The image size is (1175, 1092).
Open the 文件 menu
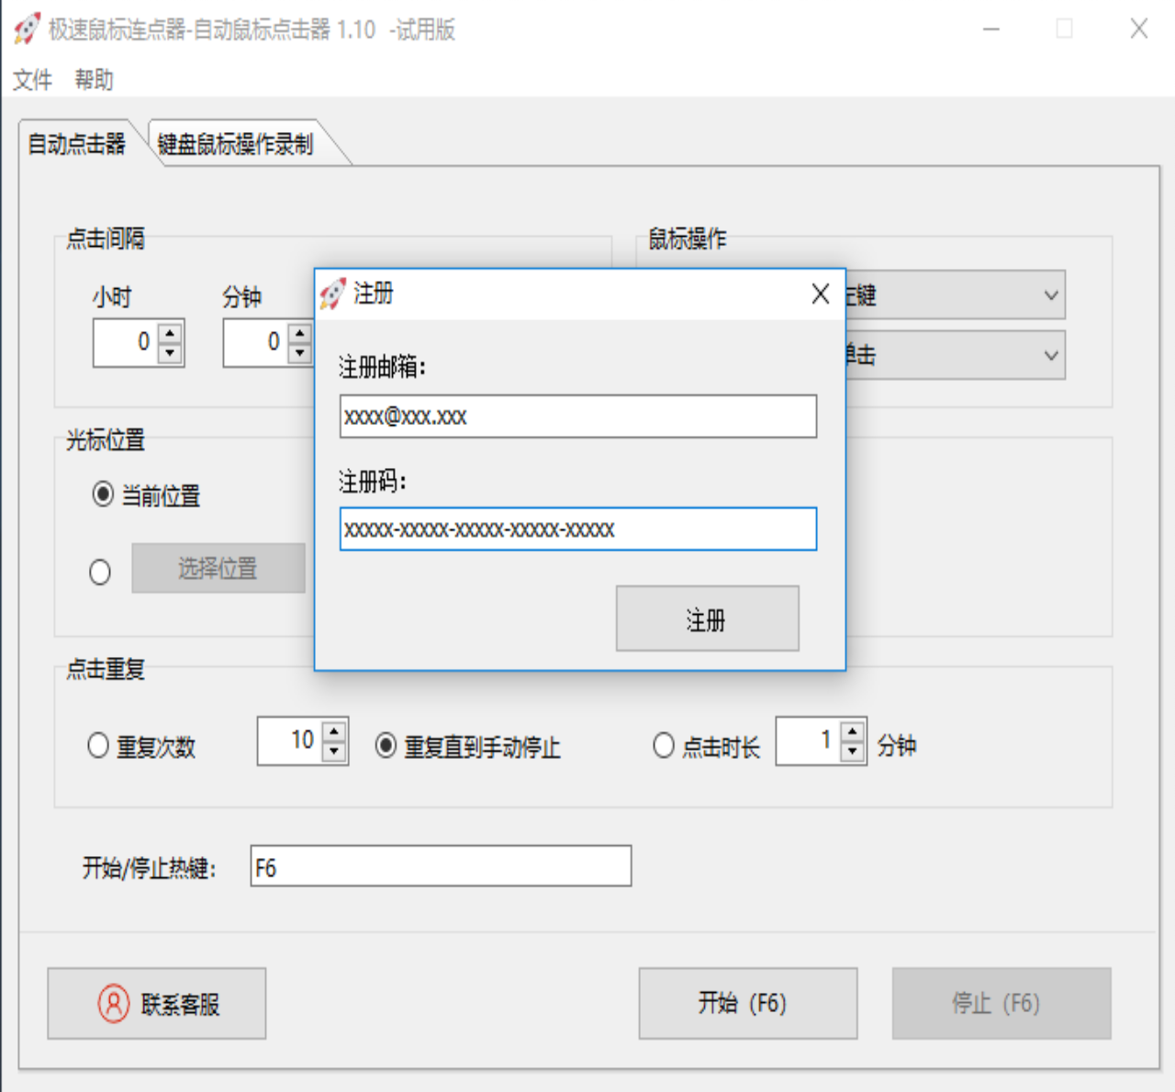pos(32,80)
